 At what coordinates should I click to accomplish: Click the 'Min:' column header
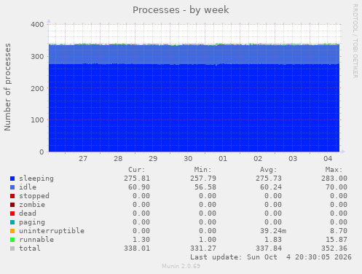coord(202,170)
